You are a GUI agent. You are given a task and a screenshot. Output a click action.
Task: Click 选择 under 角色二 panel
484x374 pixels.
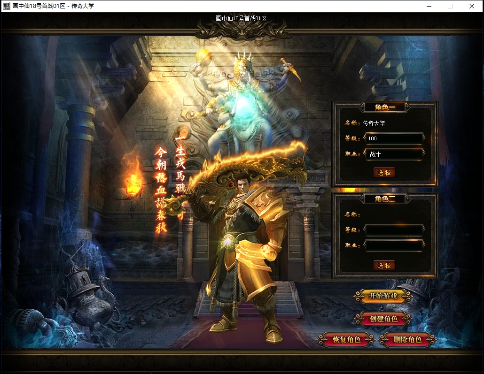[384, 266]
